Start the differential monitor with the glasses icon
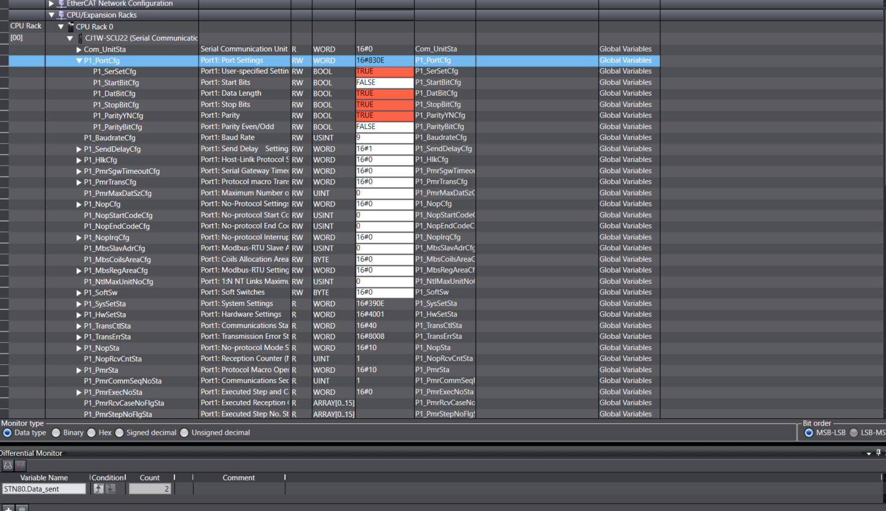Image resolution: width=886 pixels, height=511 pixels. pyautogui.click(x=8, y=466)
